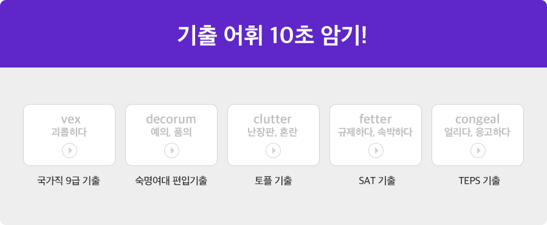The height and width of the screenshot is (225, 547).
Task: Open the TEPS 기출 label
Action: click(x=480, y=181)
